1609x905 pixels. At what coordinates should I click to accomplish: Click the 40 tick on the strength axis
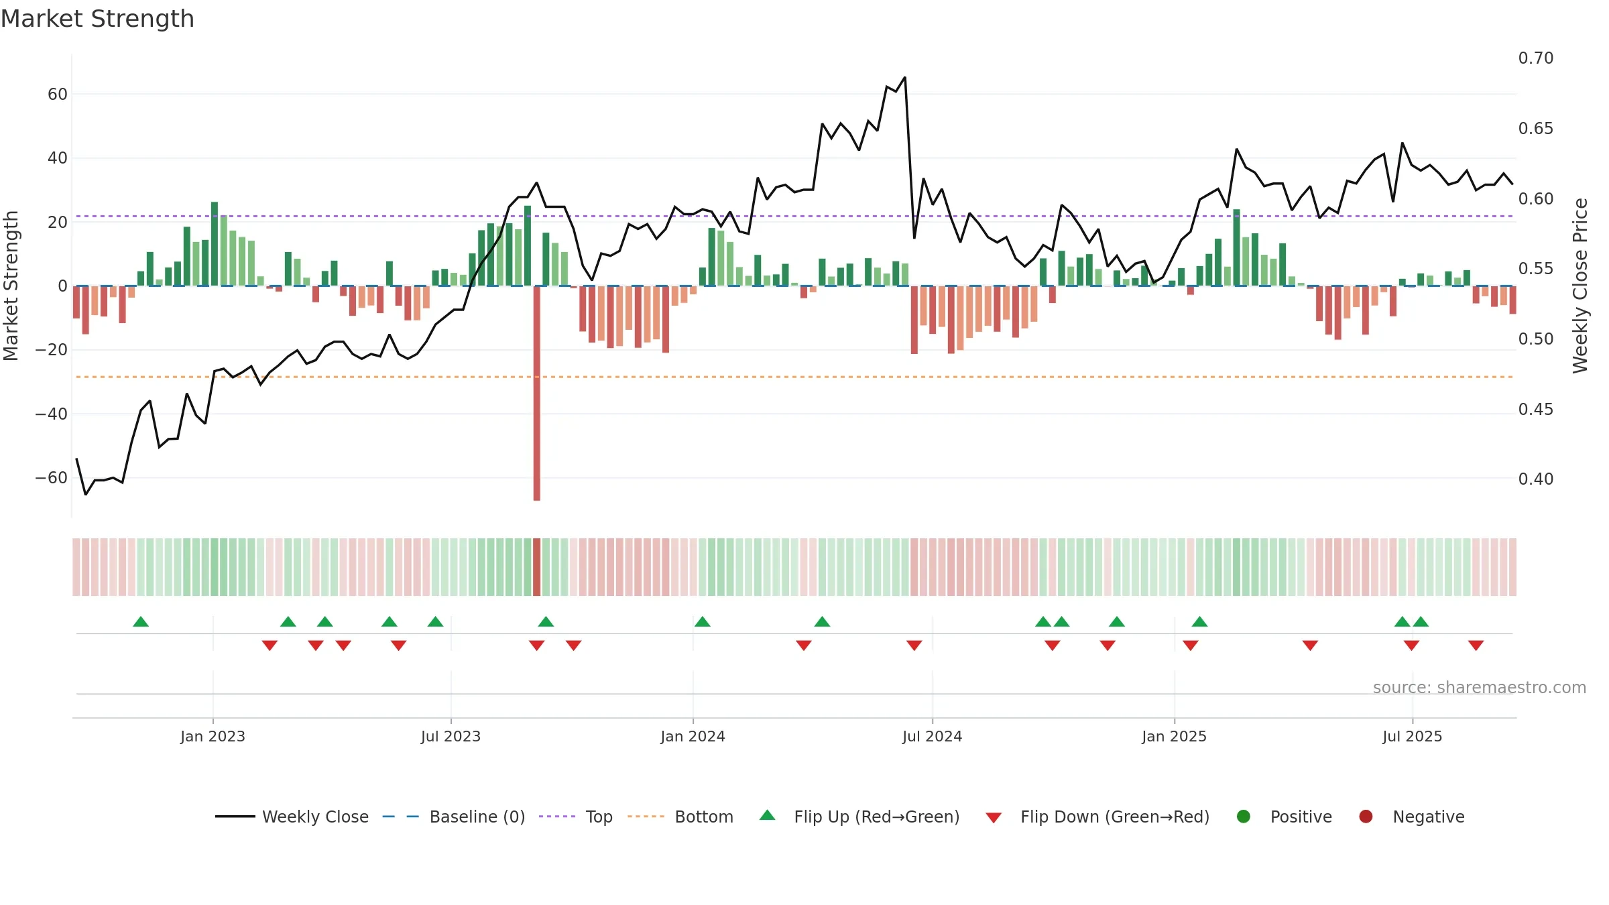pos(58,158)
